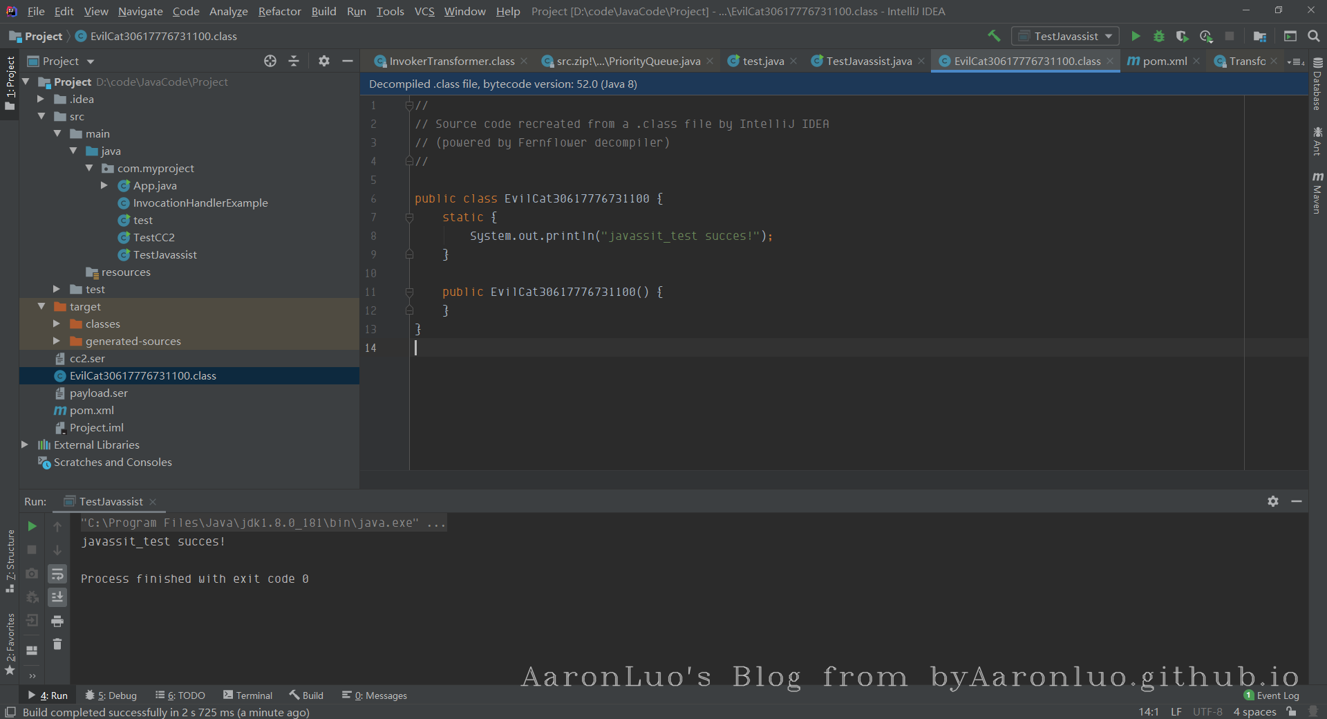
Task: Click the Build Project hammer icon
Action: [x=994, y=36]
